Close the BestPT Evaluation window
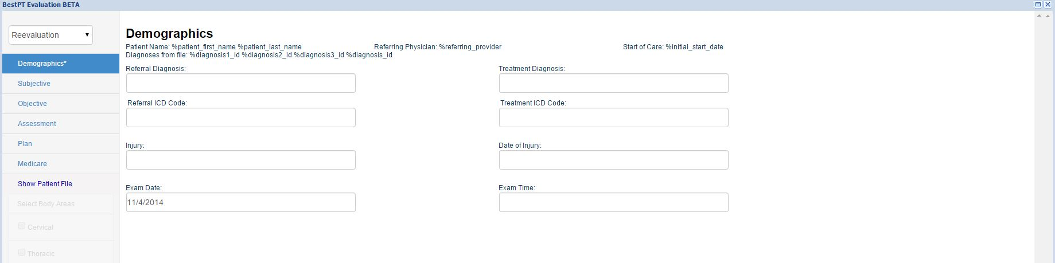Screen dimensions: 1055x263 click(x=1048, y=4)
